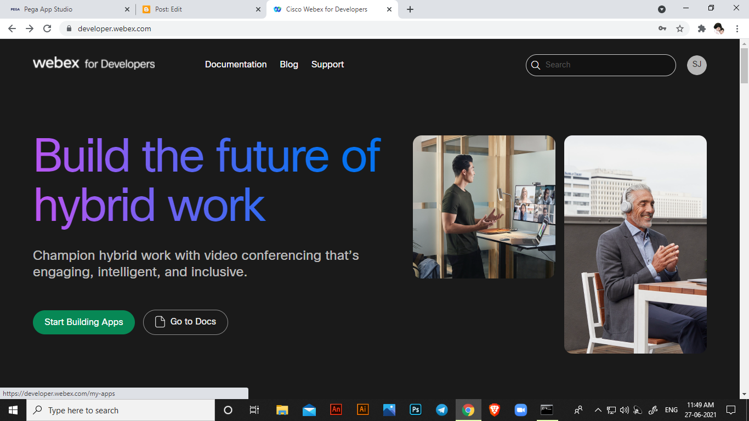
Task: Click the scrollbar down arrow
Action: [x=744, y=394]
